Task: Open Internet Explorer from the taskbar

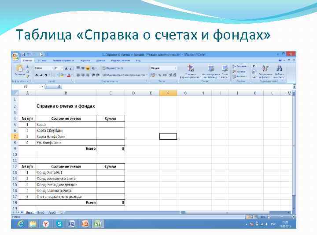Action: pyautogui.click(x=20, y=224)
